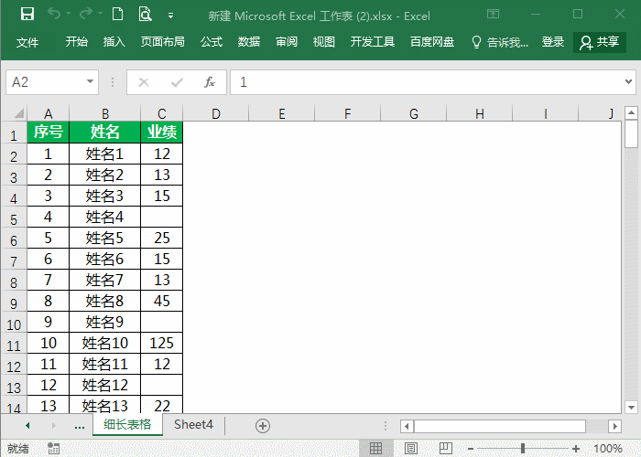This screenshot has height=457, width=641.
Task: Click the Print Preview icon
Action: (145, 15)
